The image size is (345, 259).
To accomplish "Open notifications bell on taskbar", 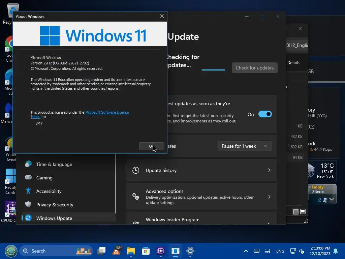I will click(336, 251).
